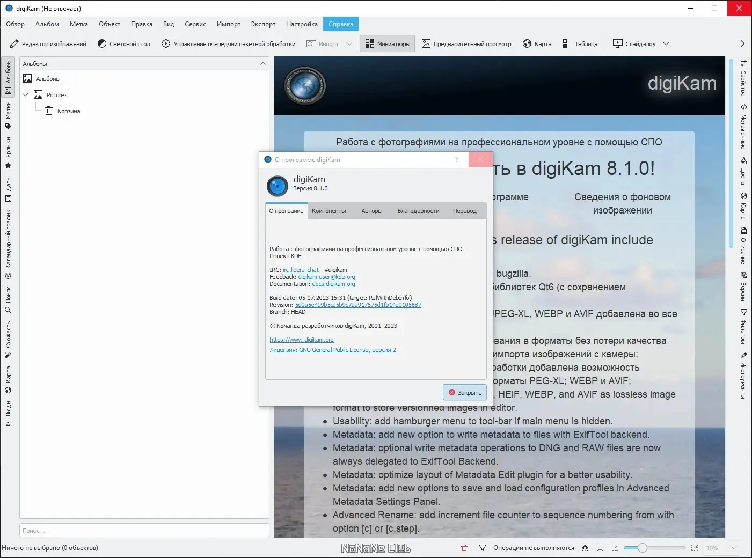Switch to the Благодарности tab

(x=419, y=211)
